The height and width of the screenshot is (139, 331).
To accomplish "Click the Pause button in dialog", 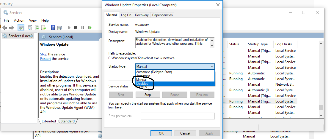I will tap(175, 95).
